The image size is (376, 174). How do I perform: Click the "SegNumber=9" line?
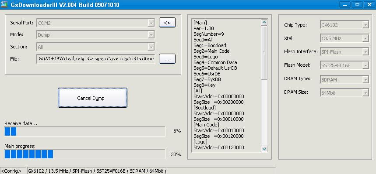point(209,34)
